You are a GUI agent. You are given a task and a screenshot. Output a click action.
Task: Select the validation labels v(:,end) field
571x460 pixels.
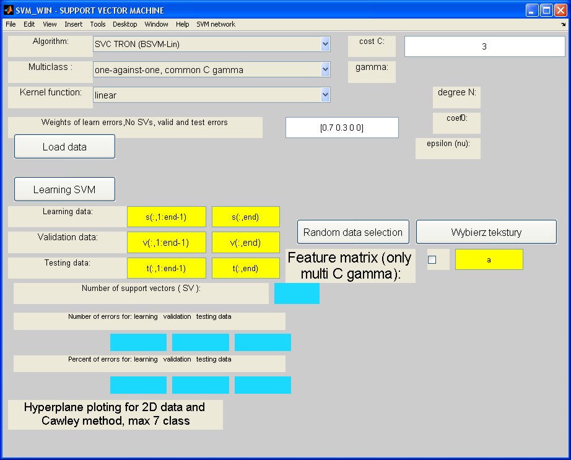246,243
